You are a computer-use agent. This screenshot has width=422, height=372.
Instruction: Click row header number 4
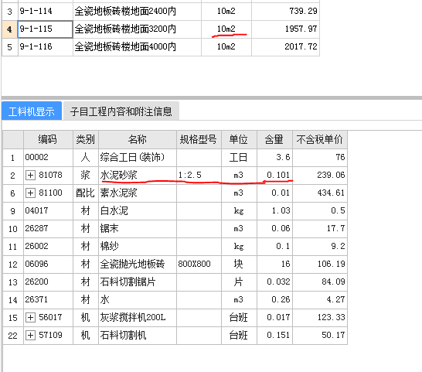pyautogui.click(x=10, y=29)
